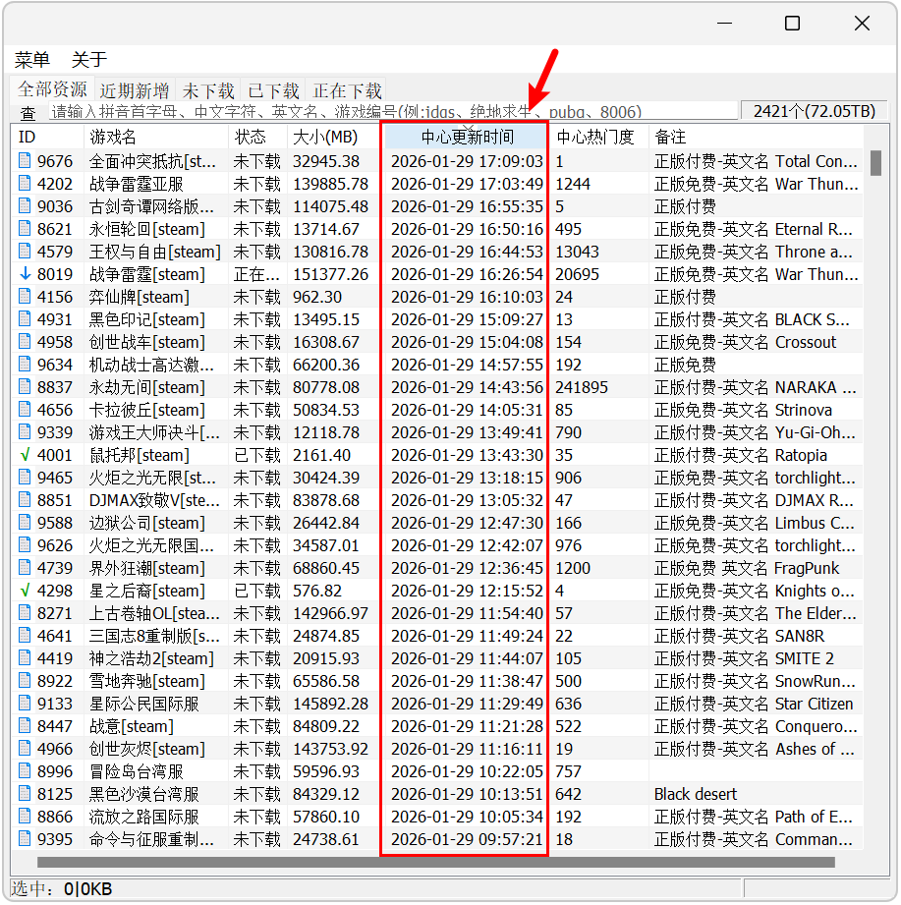Select game name 创世灰烬[steam]
This screenshot has width=901, height=905.
[x=147, y=749]
